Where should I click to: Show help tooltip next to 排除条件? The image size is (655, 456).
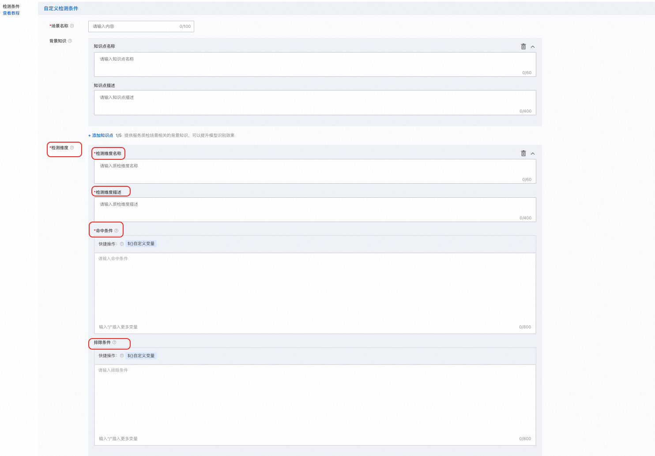point(114,343)
